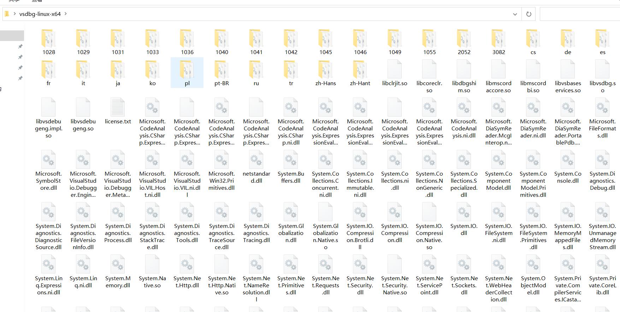Select the first pinned item in sidebar

click(x=20, y=46)
